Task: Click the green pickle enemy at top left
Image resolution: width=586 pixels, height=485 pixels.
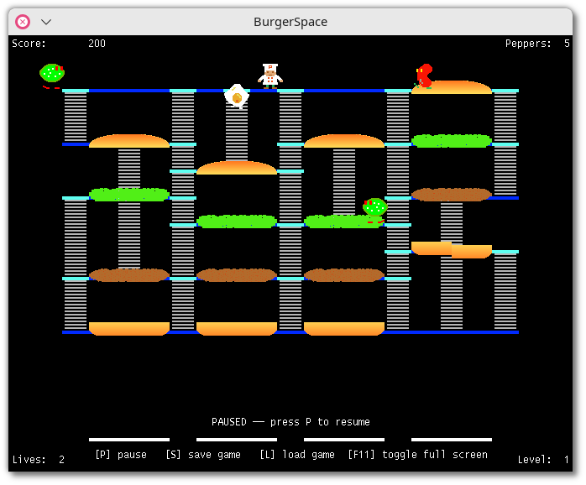Action: (52, 76)
